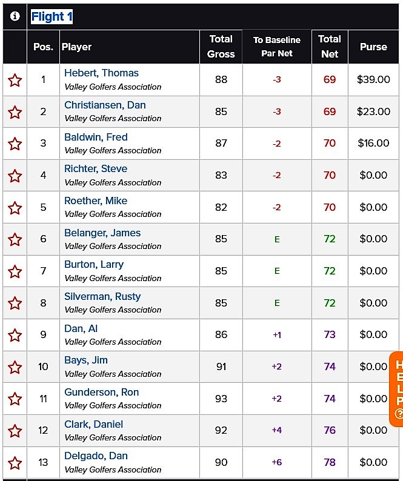Open player Gunderson, Ron's details
This screenshot has height=481, width=403.
click(x=102, y=392)
